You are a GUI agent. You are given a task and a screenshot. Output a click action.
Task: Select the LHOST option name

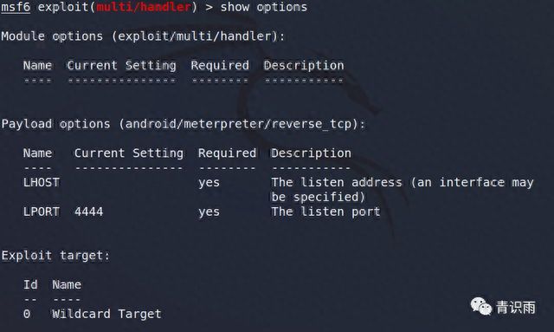(42, 182)
